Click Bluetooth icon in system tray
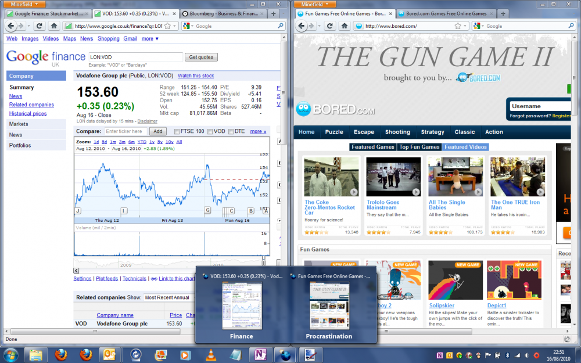 point(508,355)
